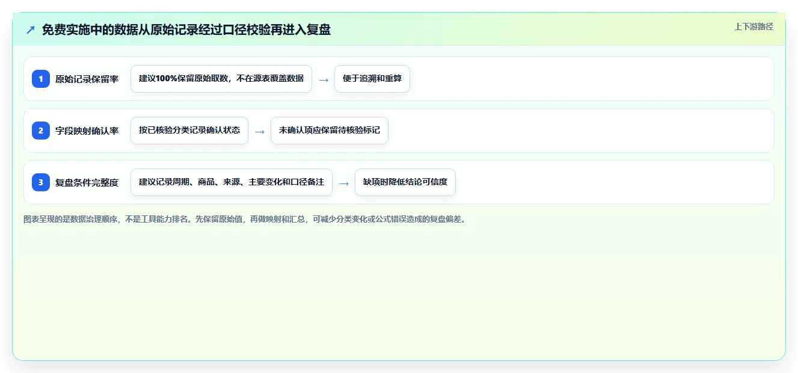Click the 建议记录周期、商品、来源 box
The width and height of the screenshot is (798, 373).
coord(232,182)
